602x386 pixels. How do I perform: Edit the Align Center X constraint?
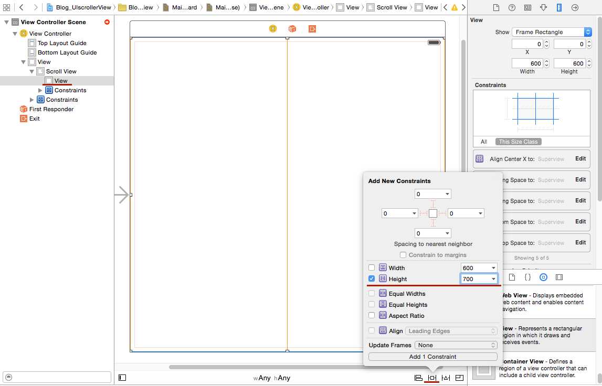(x=580, y=158)
